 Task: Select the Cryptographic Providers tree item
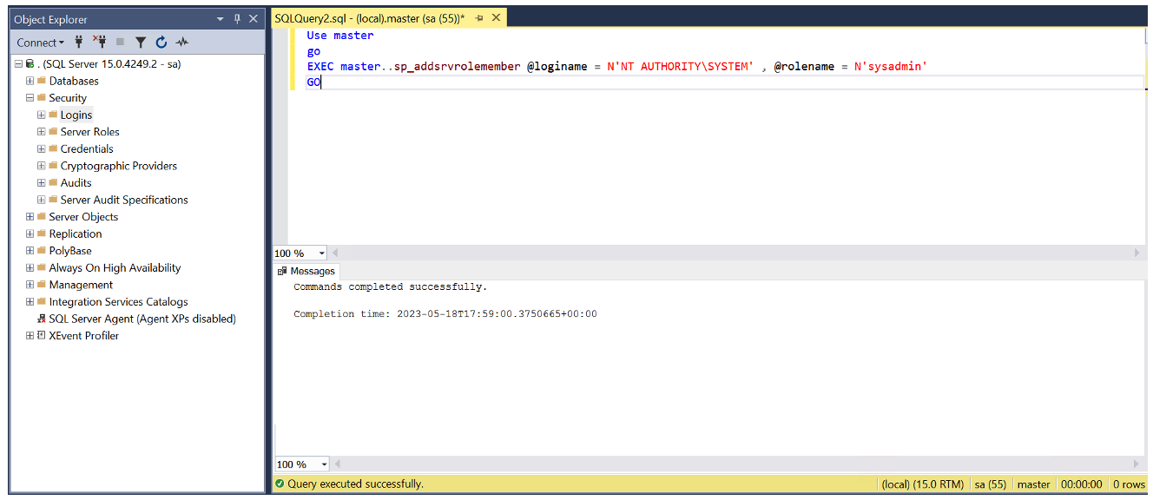click(x=119, y=166)
